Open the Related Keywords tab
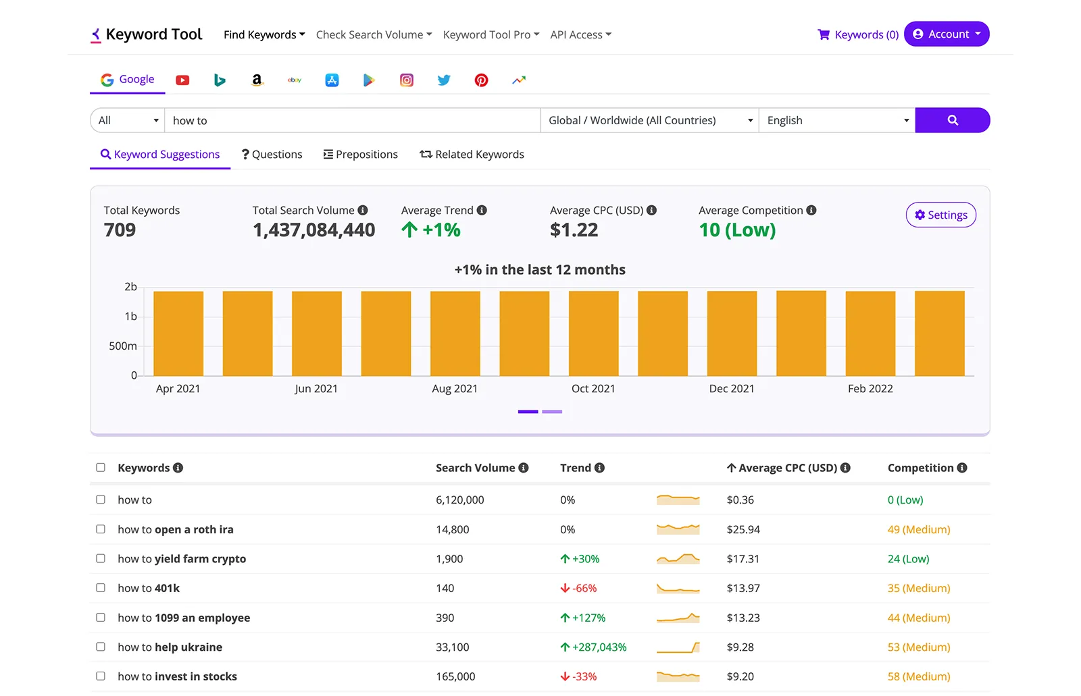 (472, 155)
